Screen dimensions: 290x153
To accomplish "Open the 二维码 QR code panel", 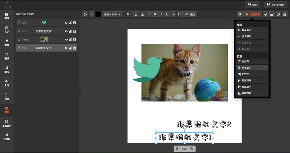I will (x=7, y=137).
